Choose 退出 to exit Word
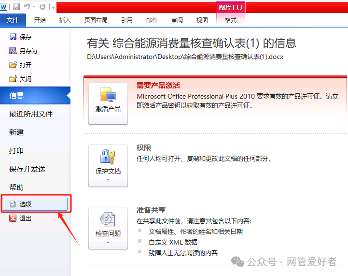Image resolution: width=348 pixels, height=276 pixels. click(25, 218)
